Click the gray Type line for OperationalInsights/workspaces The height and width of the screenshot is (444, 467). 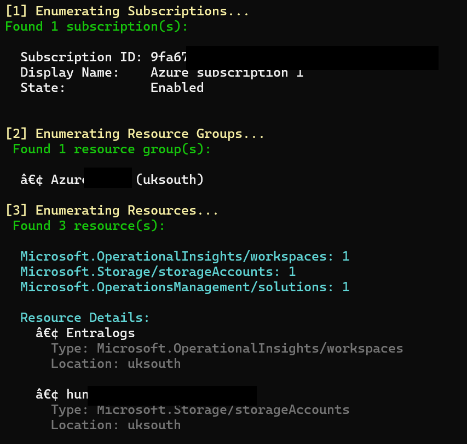(x=227, y=348)
